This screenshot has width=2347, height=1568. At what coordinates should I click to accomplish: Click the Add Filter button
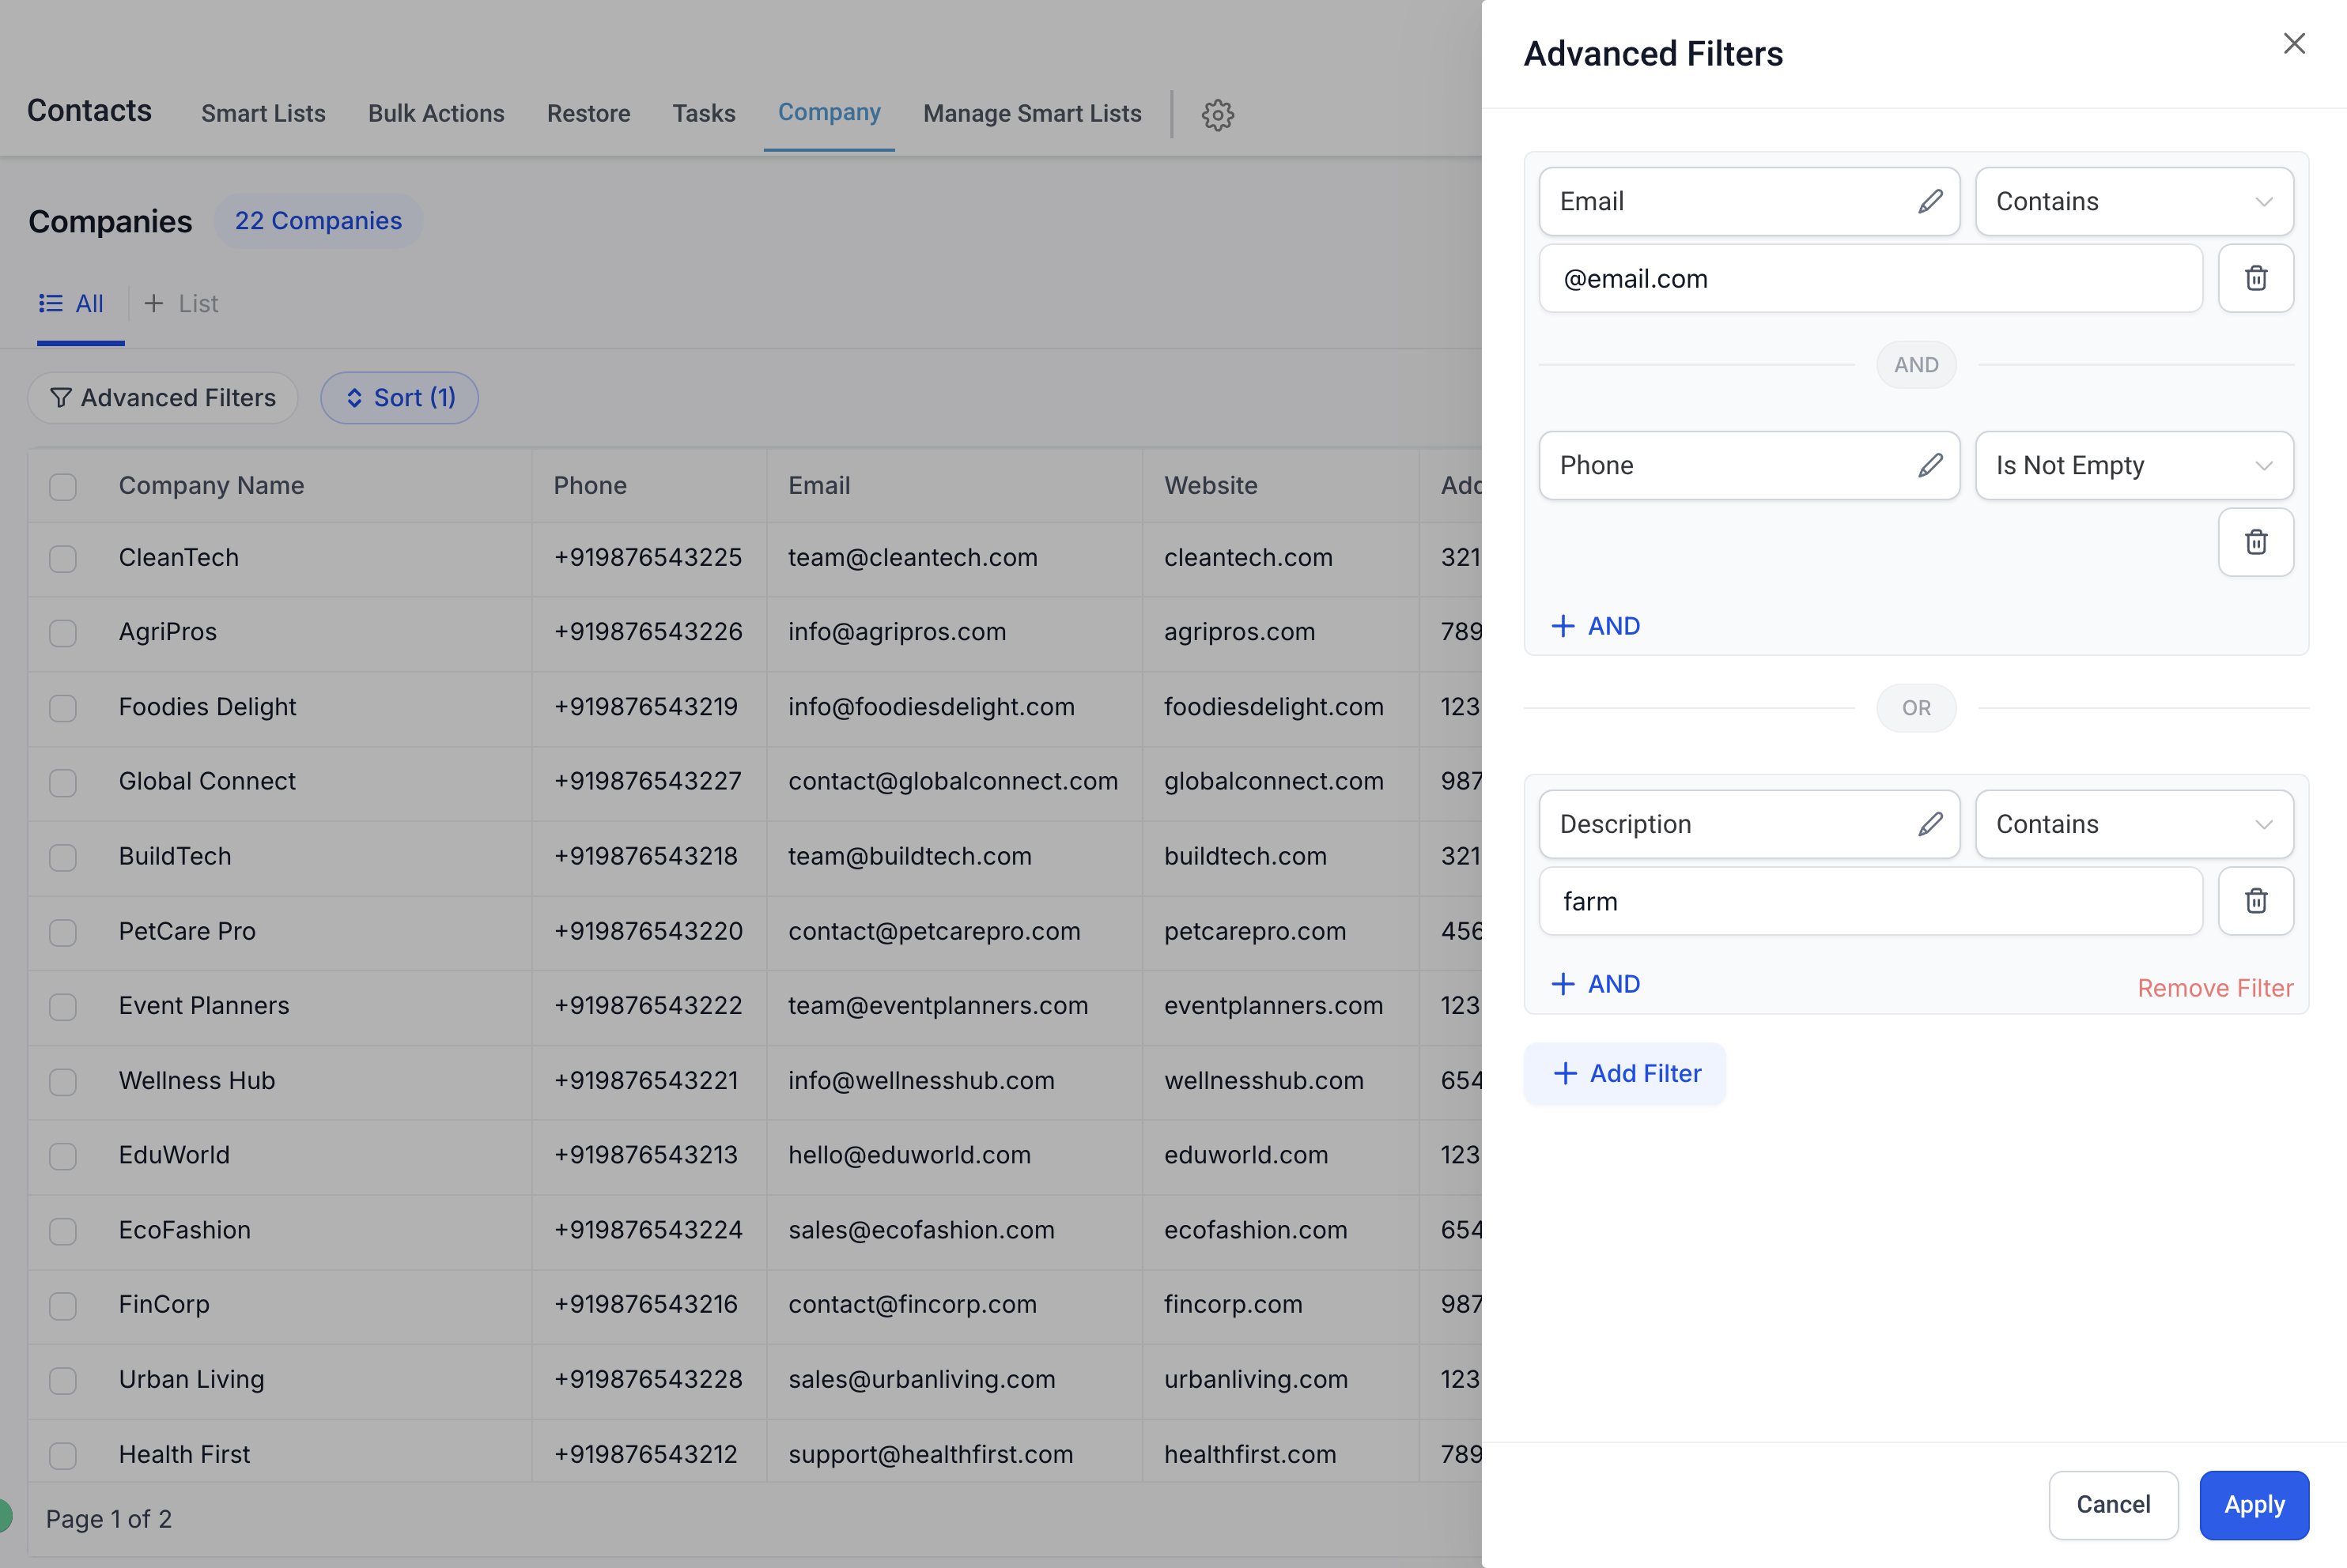tap(1625, 1073)
